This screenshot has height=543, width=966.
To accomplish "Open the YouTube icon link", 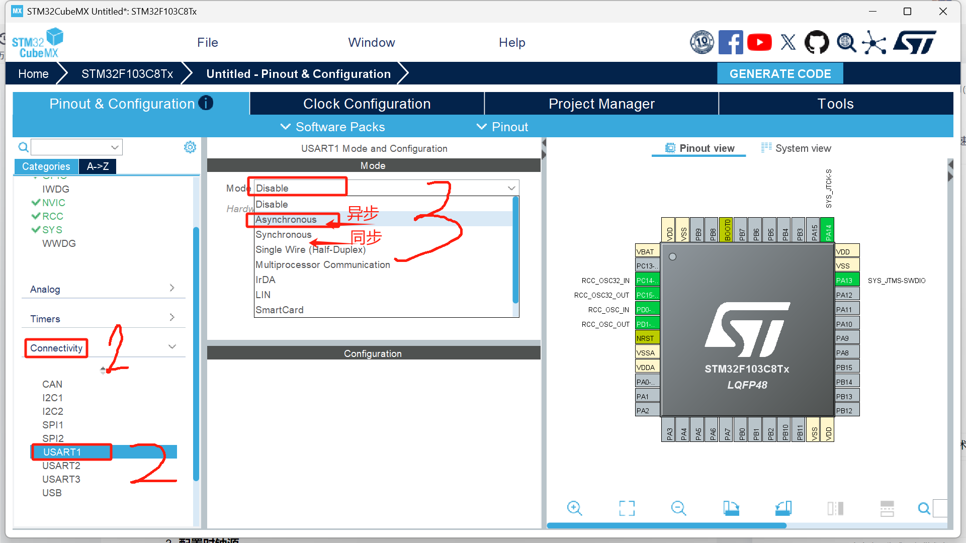I will [759, 42].
